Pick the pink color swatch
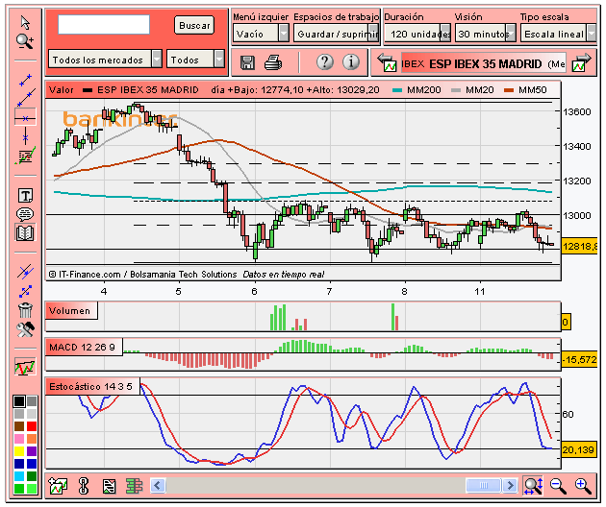The width and height of the screenshot is (606, 507). [x=19, y=439]
